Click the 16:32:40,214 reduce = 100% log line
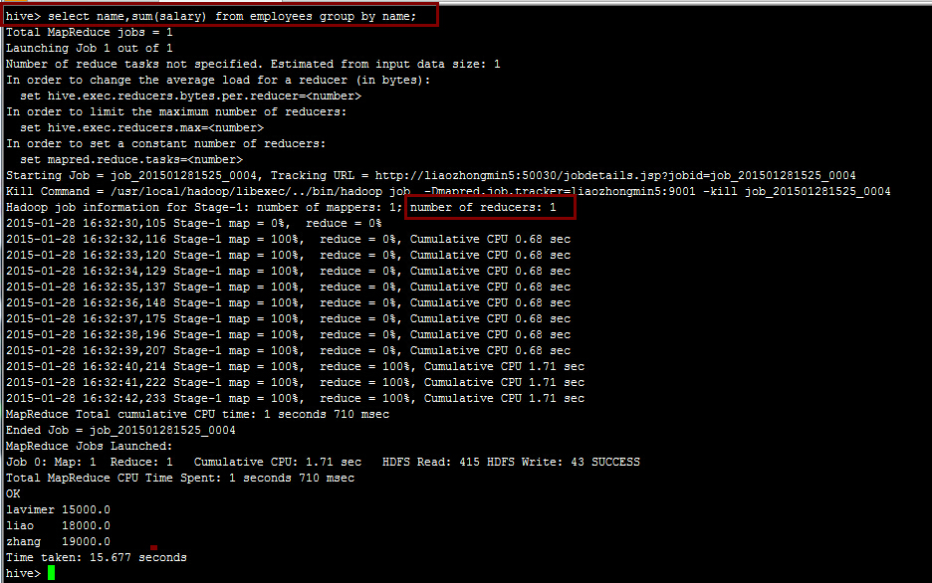The height and width of the screenshot is (583, 932). tap(296, 367)
